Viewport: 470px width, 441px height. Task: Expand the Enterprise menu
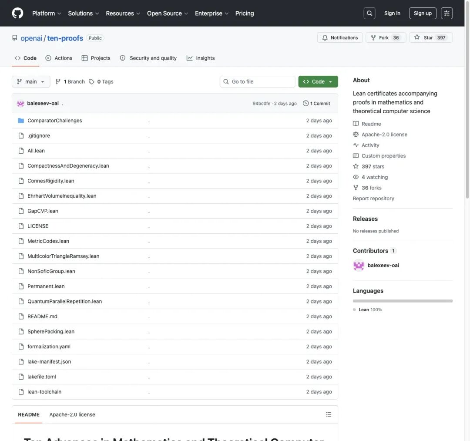[211, 13]
